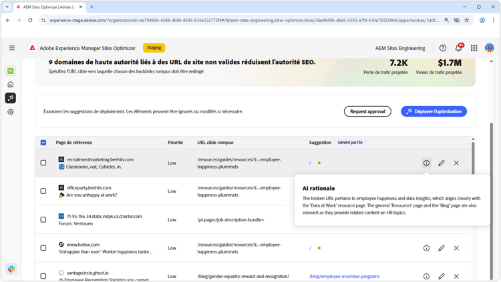Screen dimensions: 501x282
Task: Dismiss the www.hrdive.com suggestion
Action: tap(456, 248)
